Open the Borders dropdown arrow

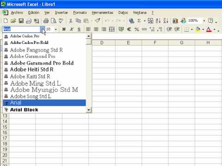click(192, 29)
